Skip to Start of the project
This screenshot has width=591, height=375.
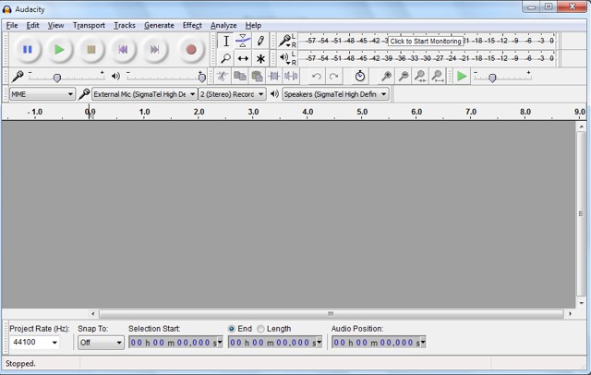123,49
